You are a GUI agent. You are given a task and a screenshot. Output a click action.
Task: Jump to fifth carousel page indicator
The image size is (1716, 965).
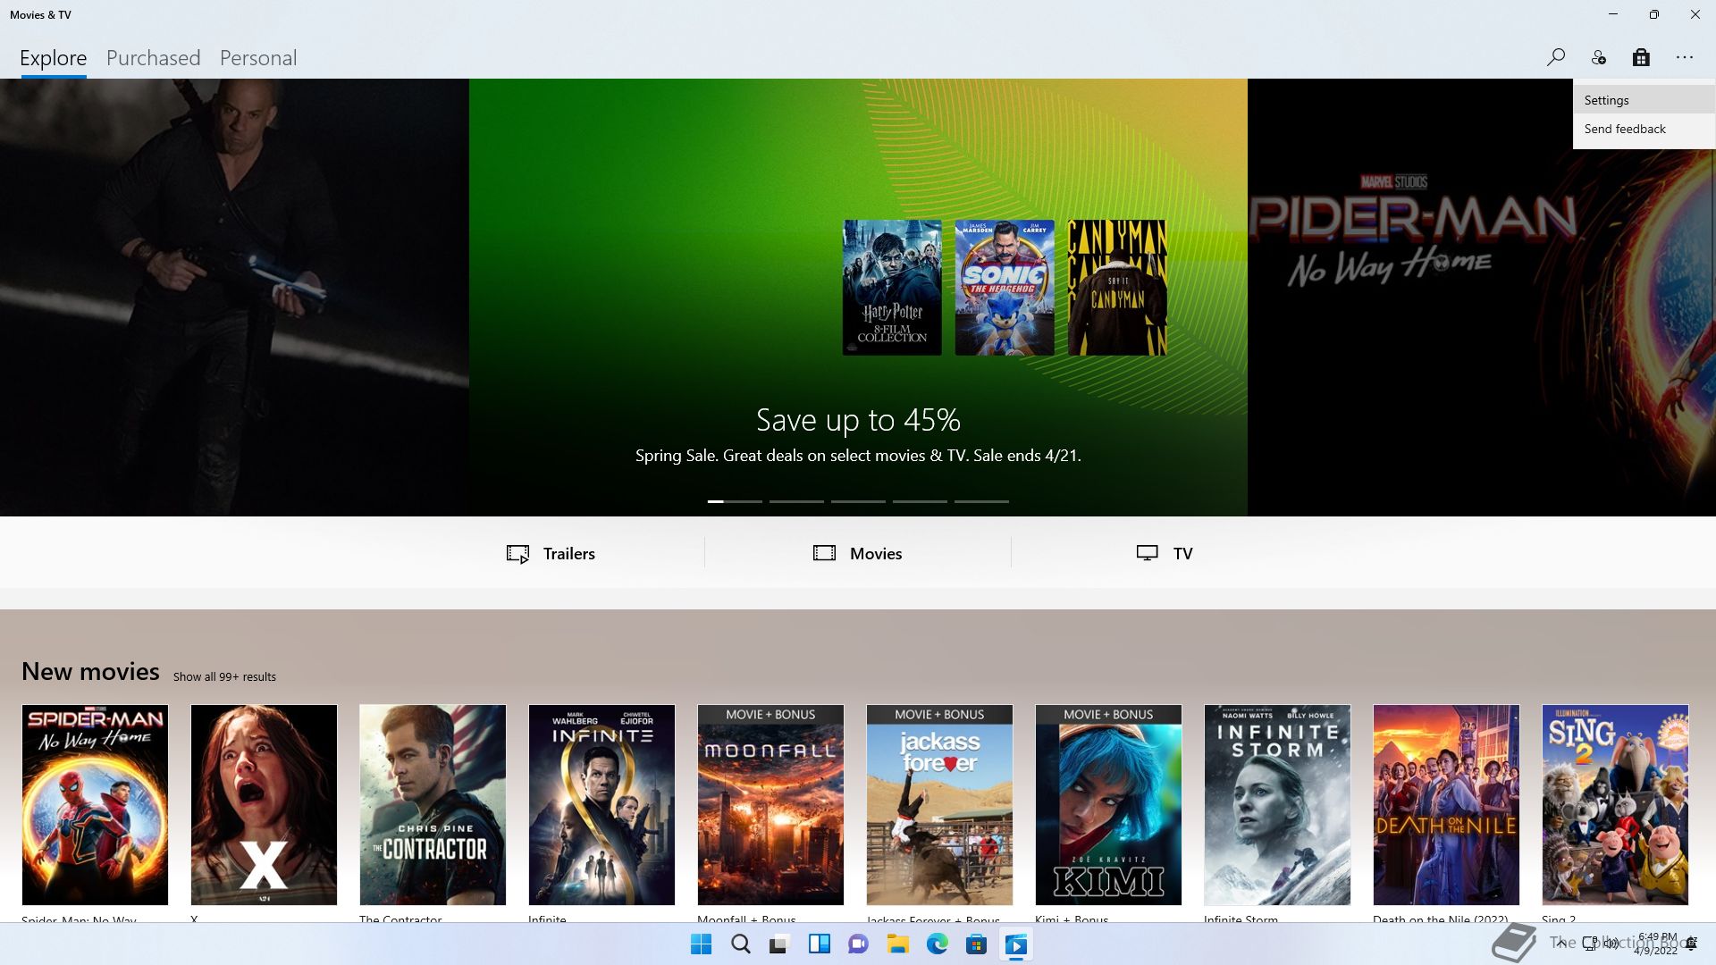tap(981, 501)
